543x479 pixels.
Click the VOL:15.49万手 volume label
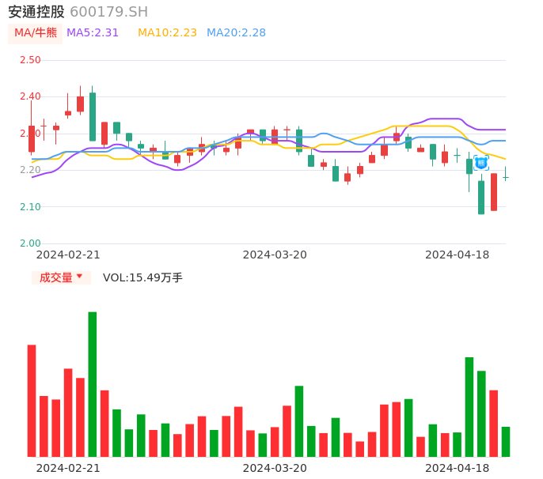pos(142,277)
